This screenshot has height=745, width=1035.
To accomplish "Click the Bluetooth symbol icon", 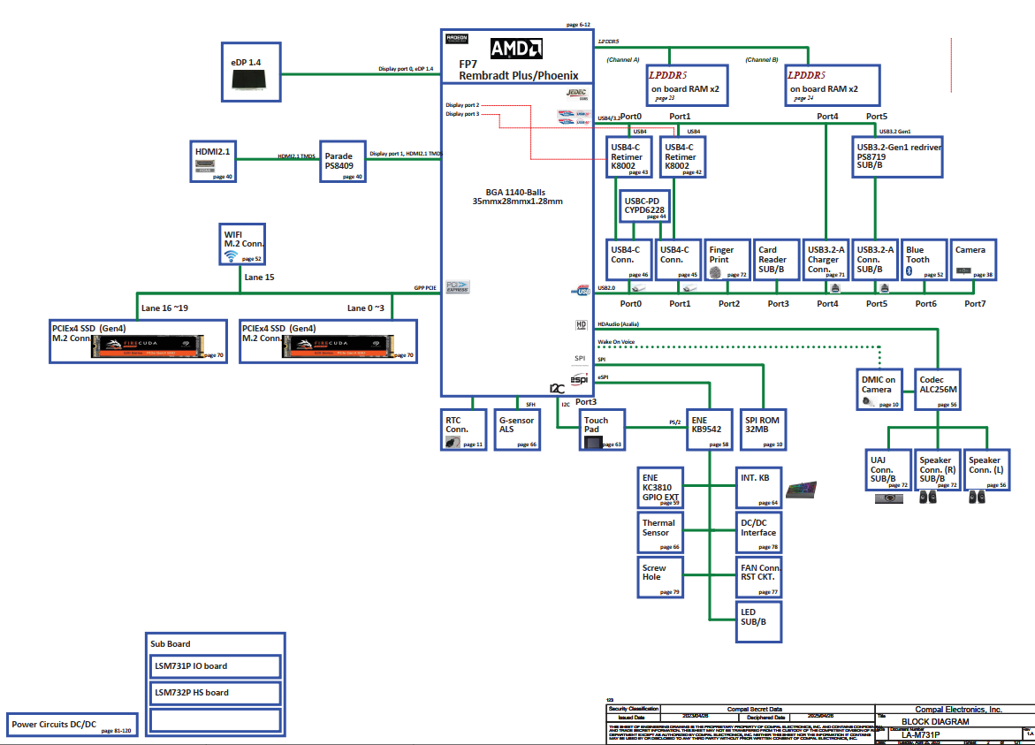I will coord(909,273).
